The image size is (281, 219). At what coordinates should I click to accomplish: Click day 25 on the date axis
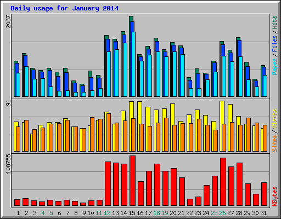point(214,213)
